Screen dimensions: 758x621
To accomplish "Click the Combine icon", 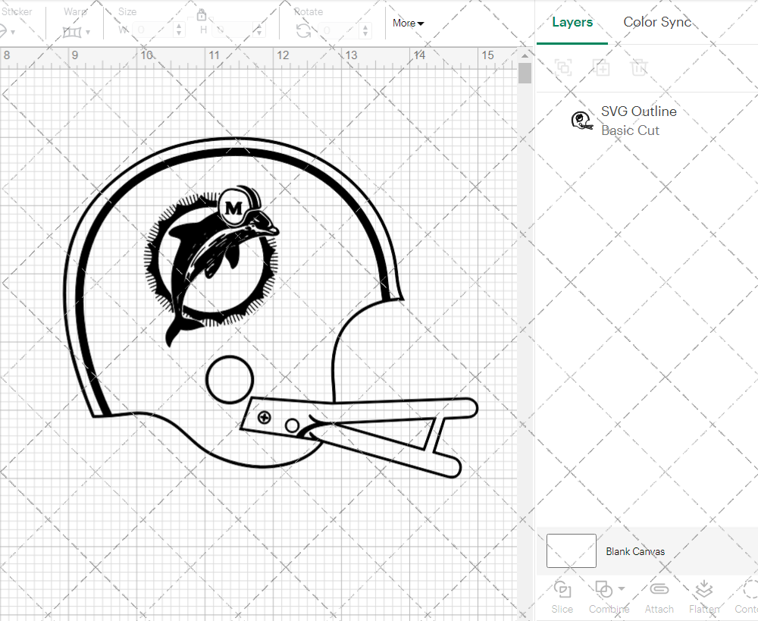I will coord(604,588).
